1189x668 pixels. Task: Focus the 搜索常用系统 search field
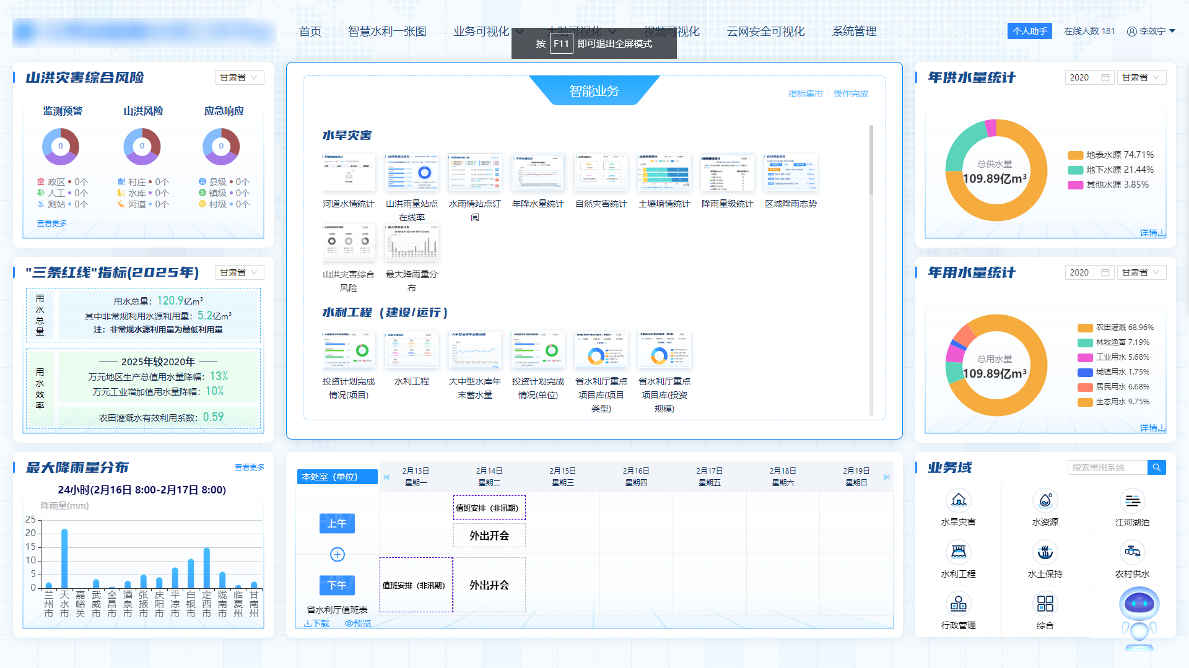click(1107, 467)
